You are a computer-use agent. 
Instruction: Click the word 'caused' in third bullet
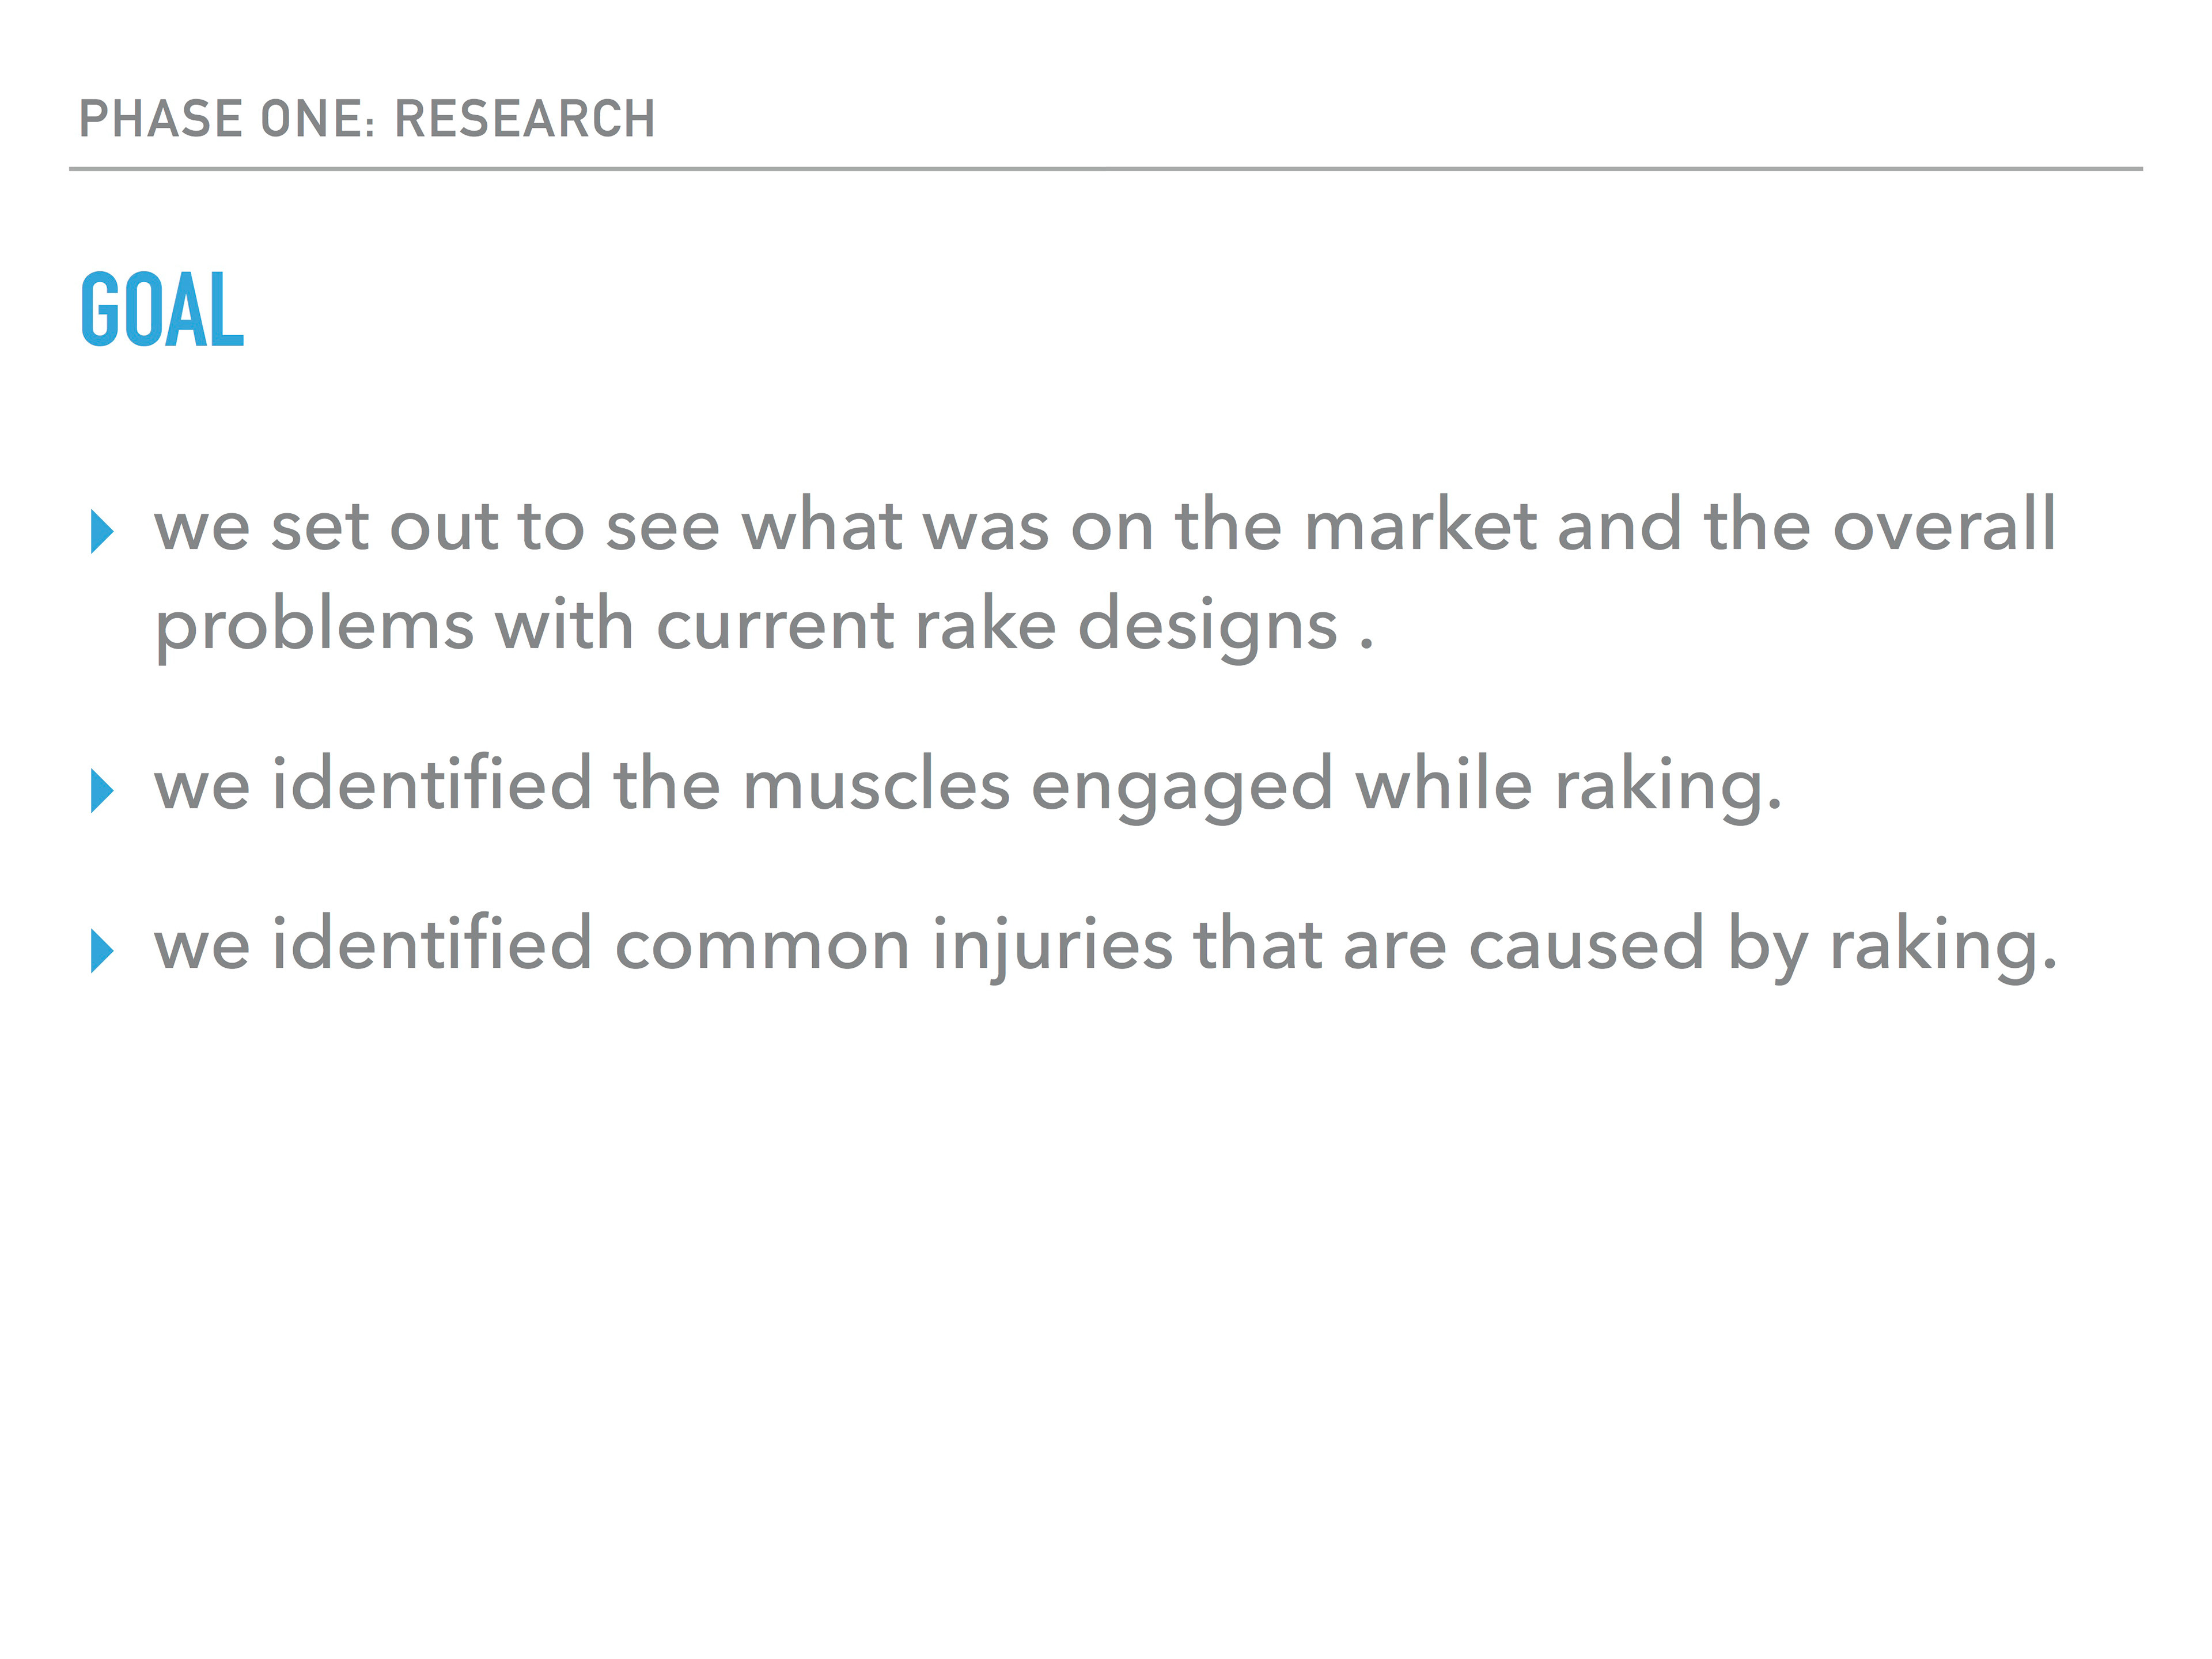1586,946
